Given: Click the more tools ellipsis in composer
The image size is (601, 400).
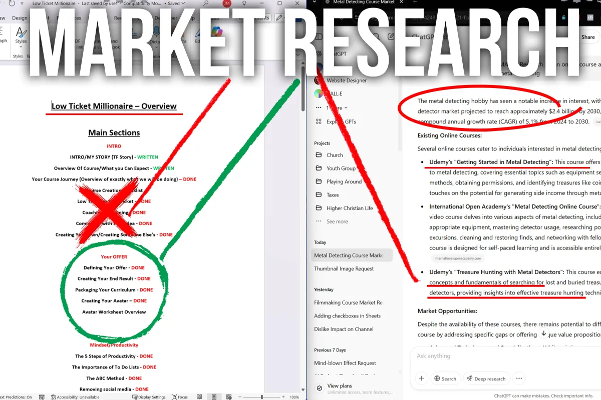Looking at the screenshot, I should 519,378.
